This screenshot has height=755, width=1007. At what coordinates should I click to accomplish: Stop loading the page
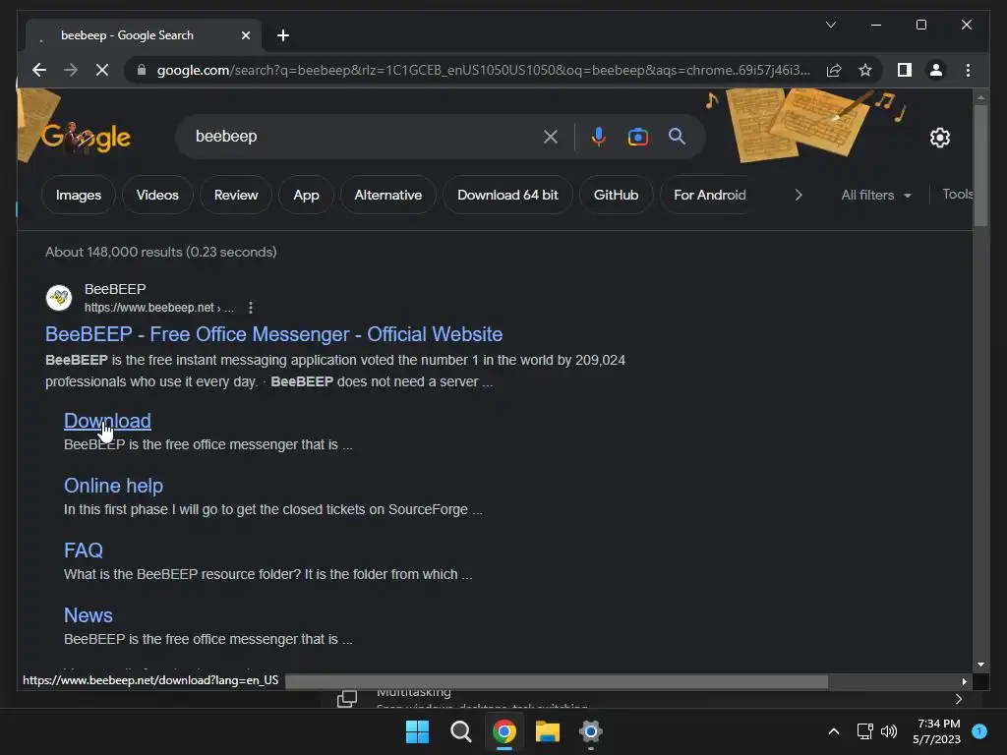tap(102, 70)
